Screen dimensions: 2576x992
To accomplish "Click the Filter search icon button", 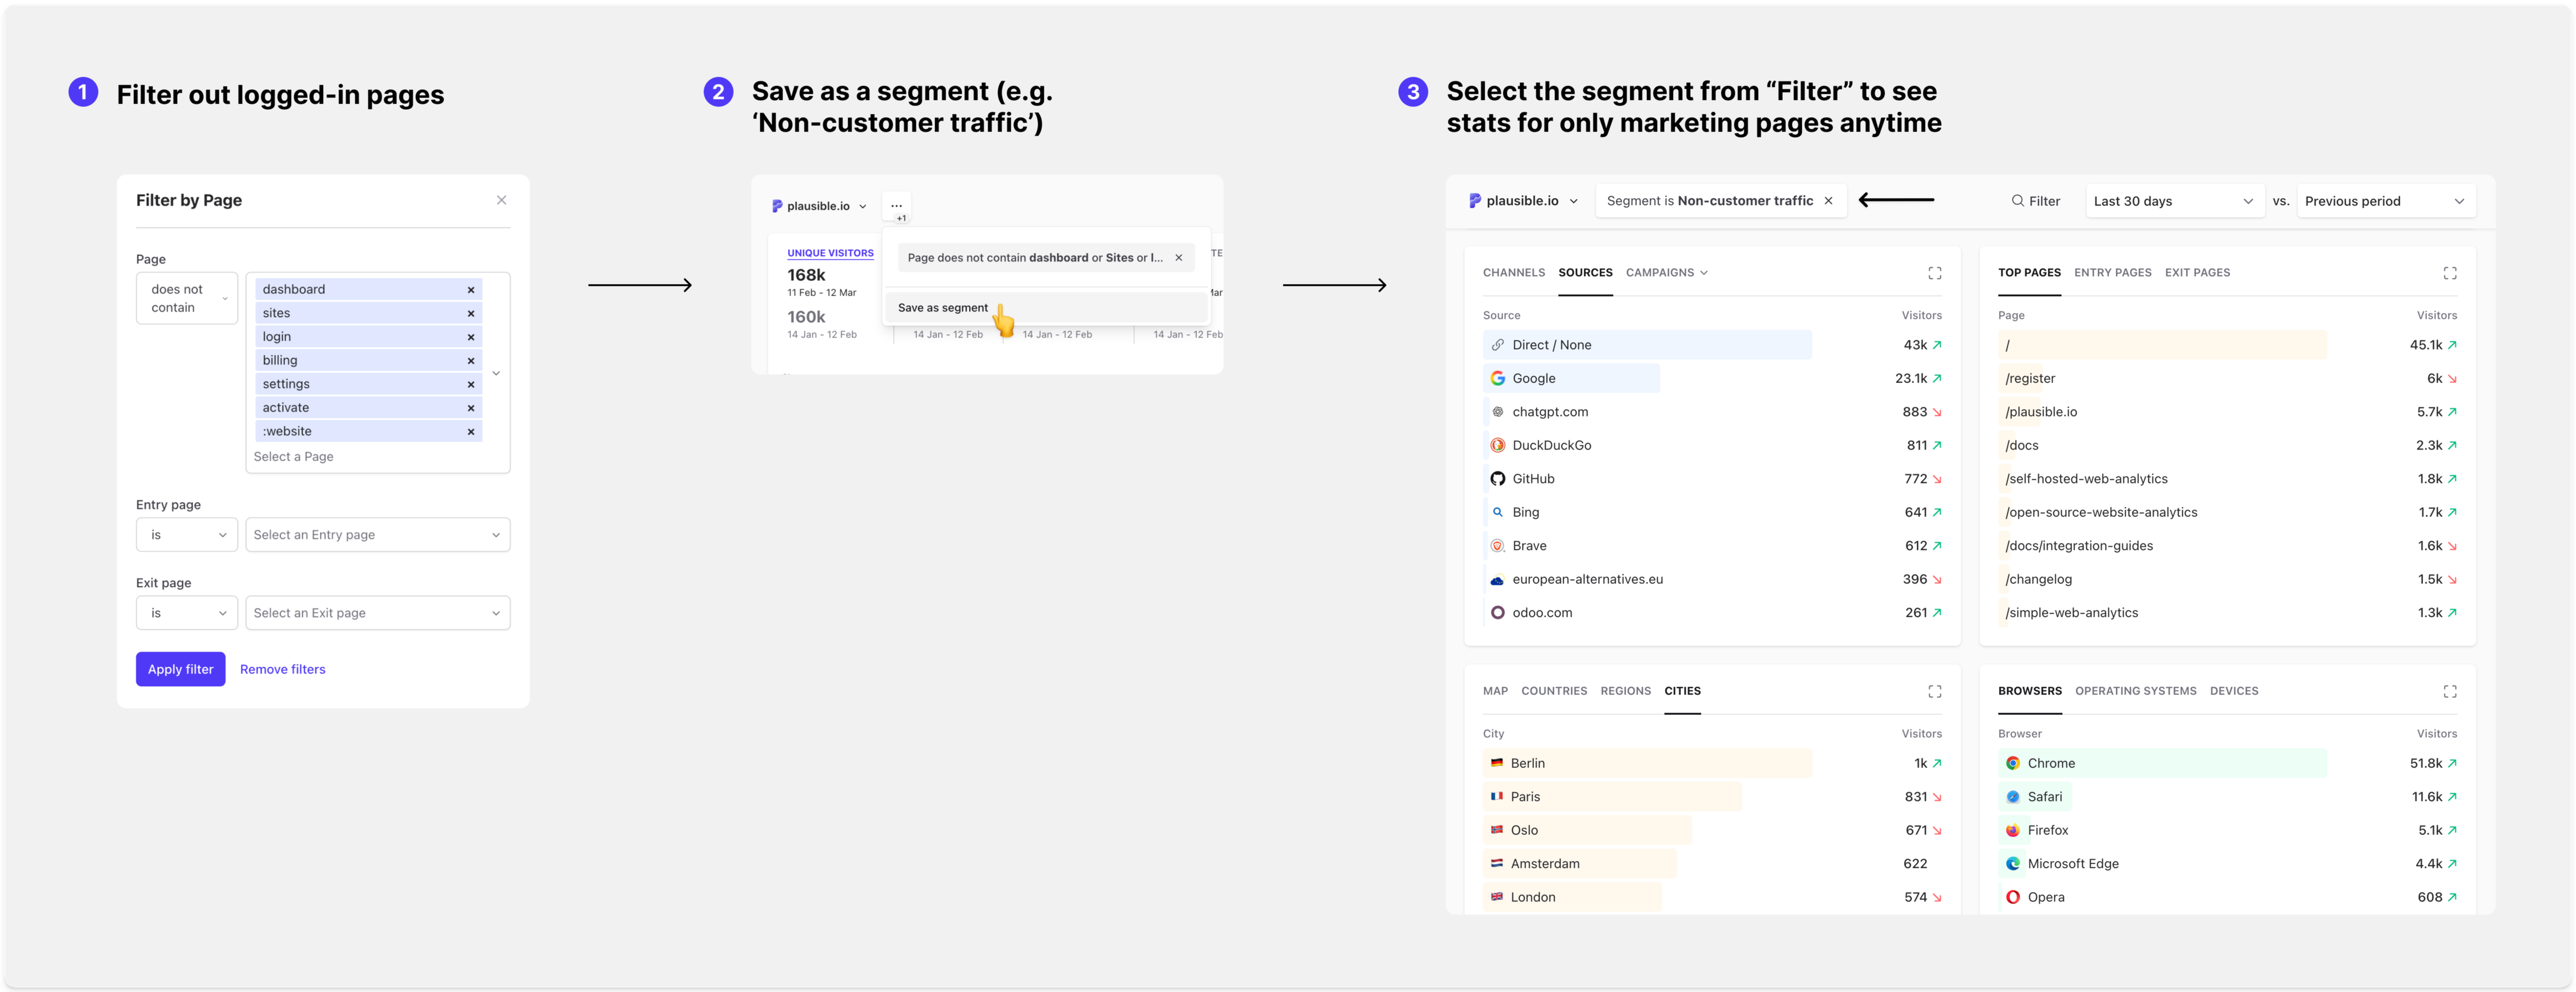I will click(2035, 201).
